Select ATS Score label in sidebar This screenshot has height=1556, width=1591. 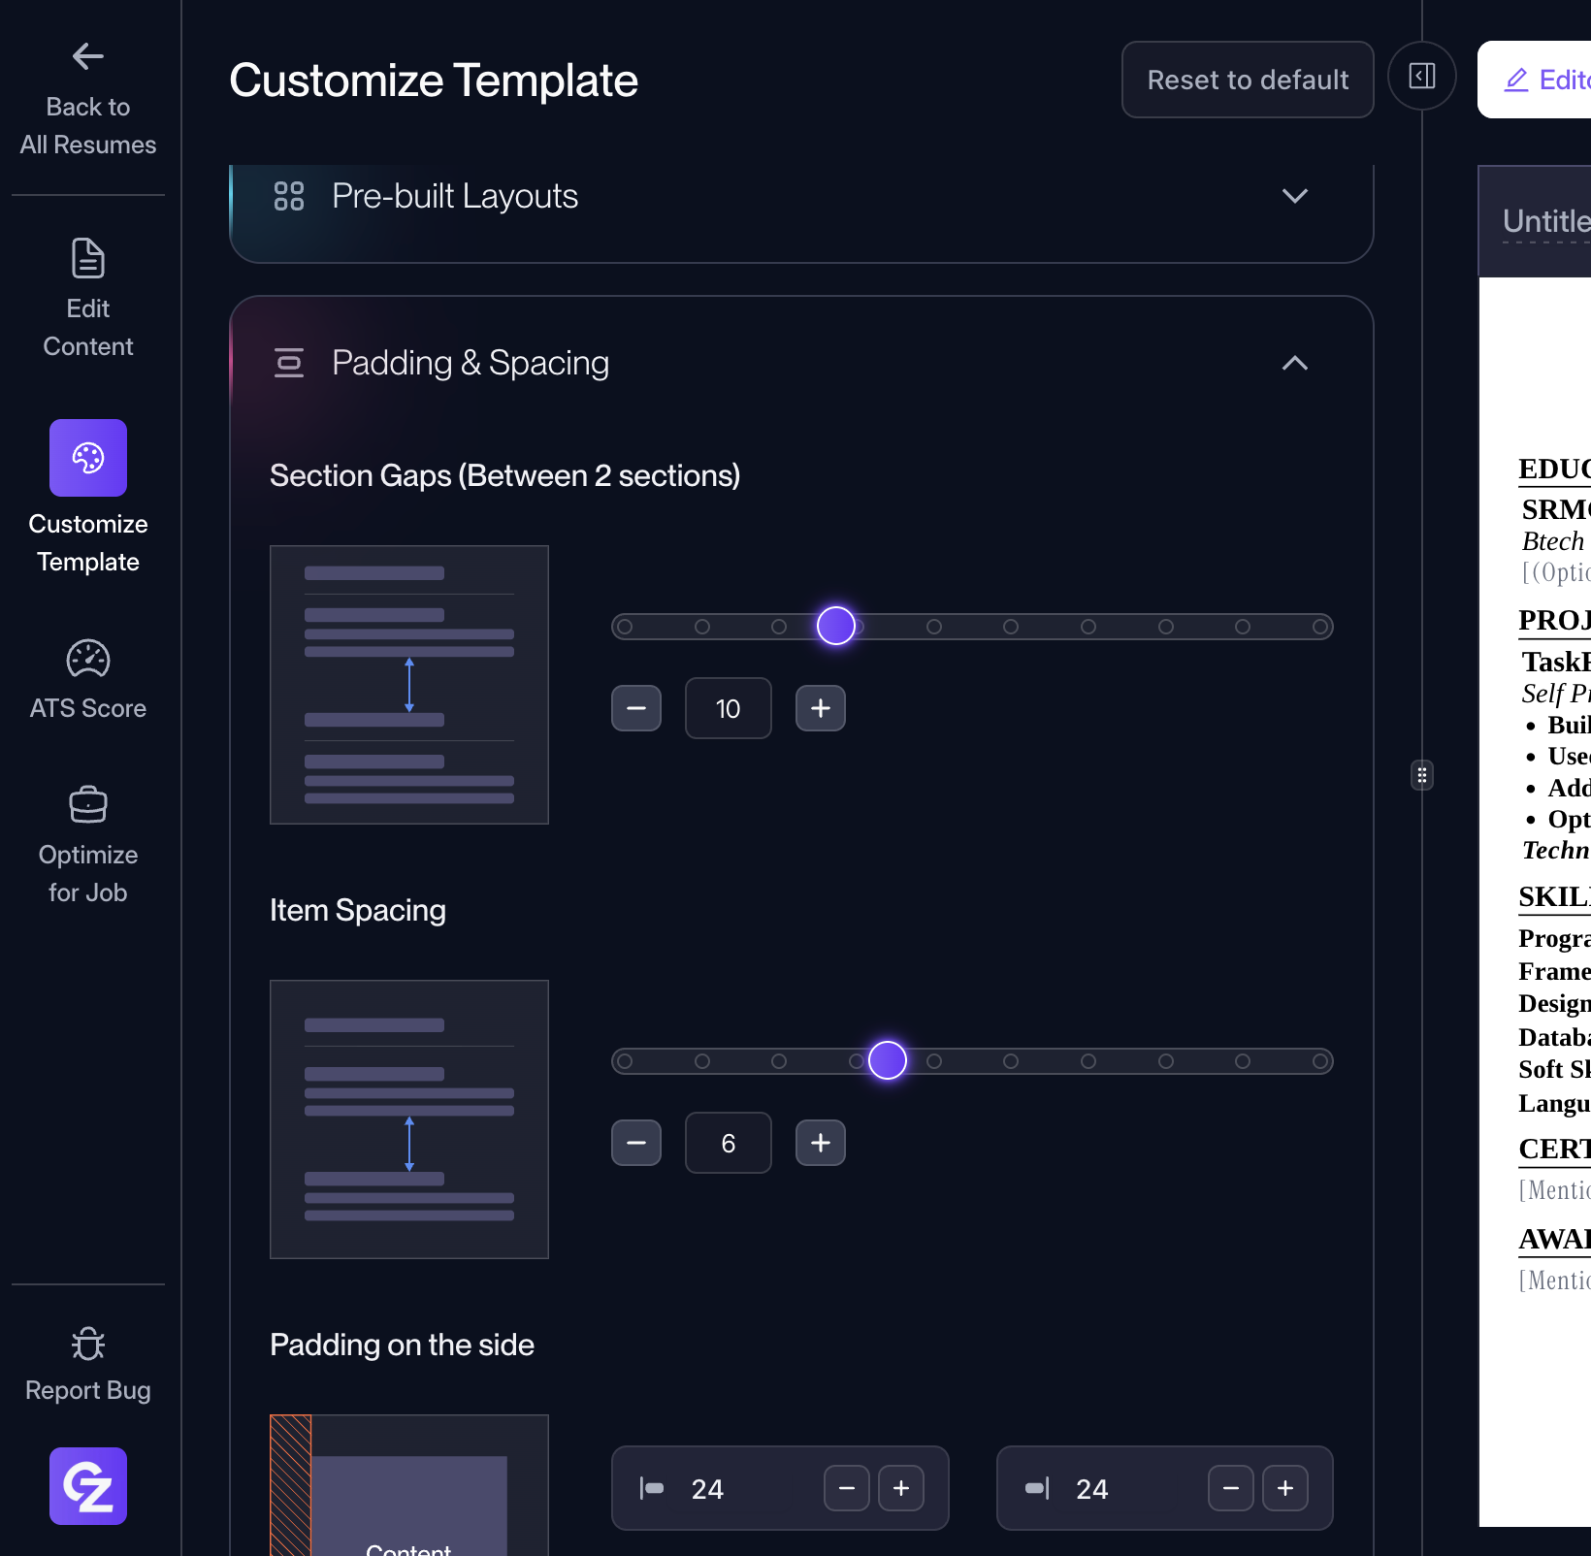pyautogui.click(x=88, y=708)
